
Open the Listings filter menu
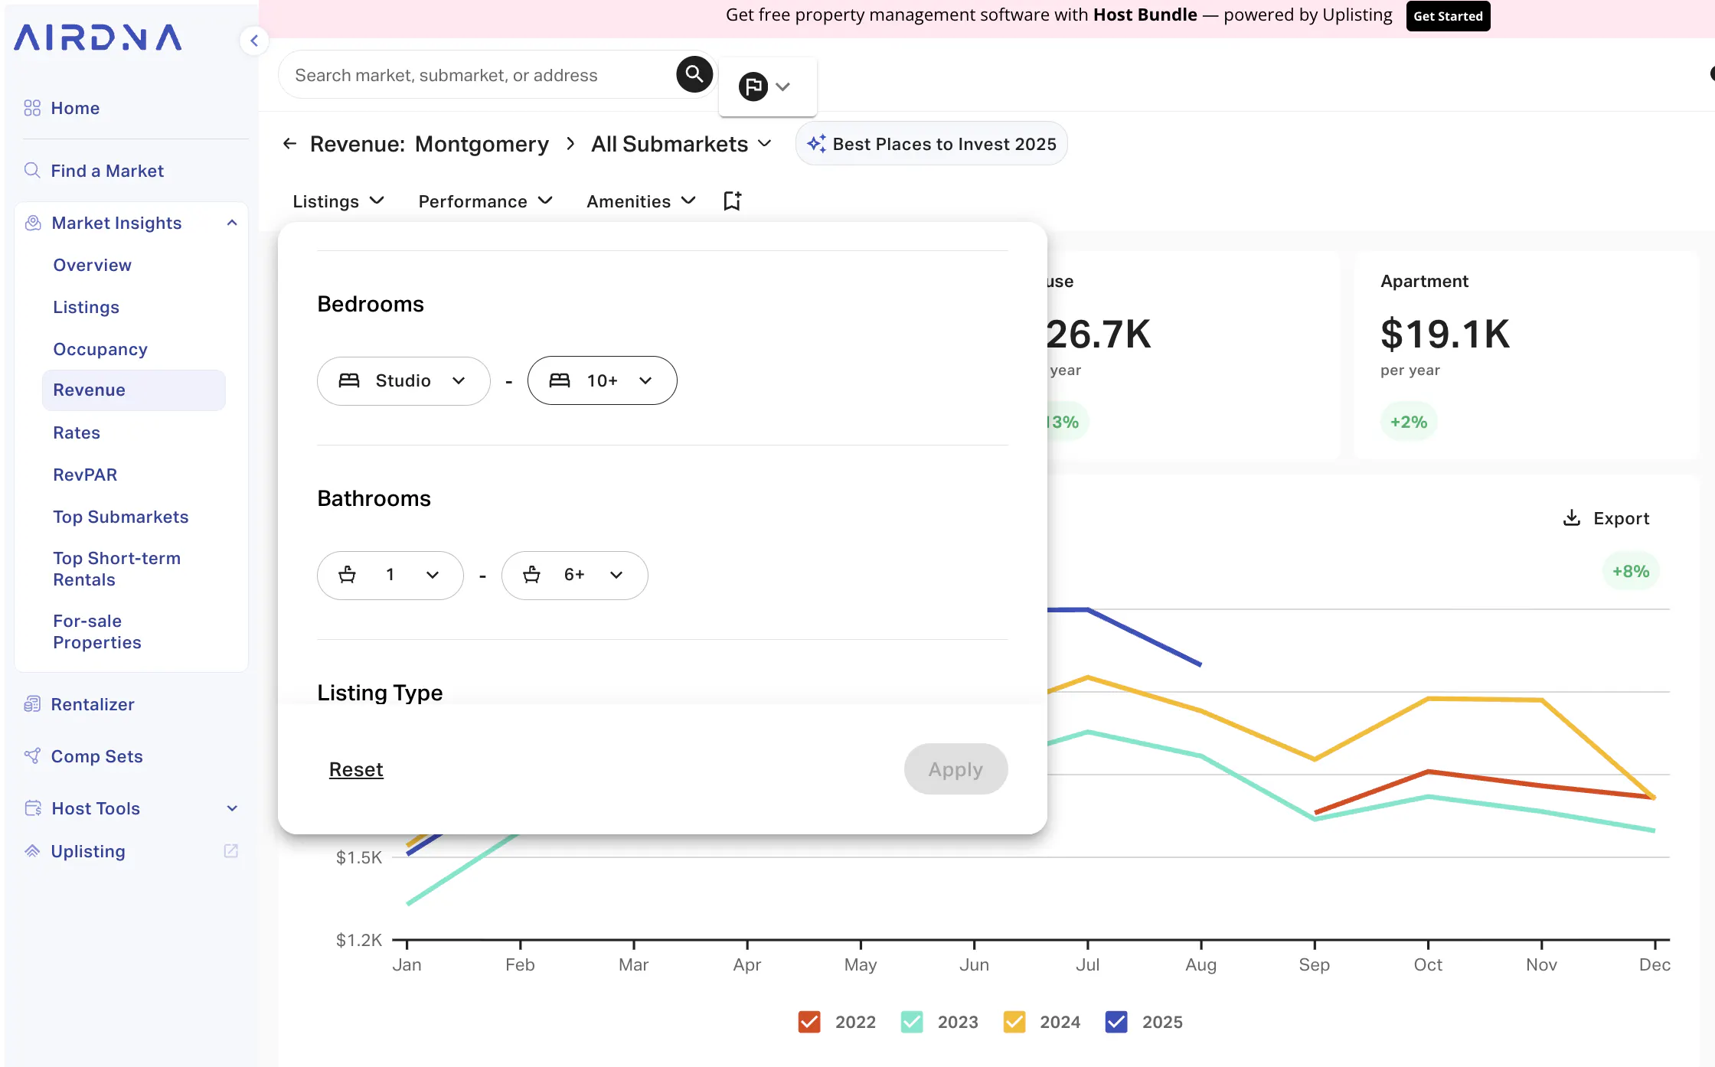coord(338,201)
